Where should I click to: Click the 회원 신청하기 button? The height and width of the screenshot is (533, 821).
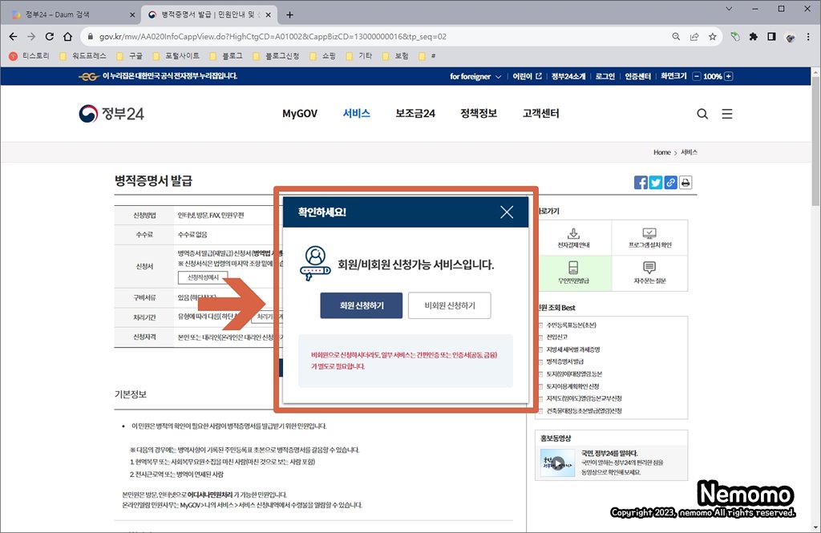[362, 305]
